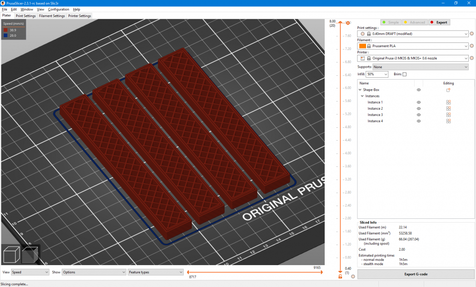The width and height of the screenshot is (476, 287).
Task: Open the Filament settings gear icon
Action: (472, 46)
